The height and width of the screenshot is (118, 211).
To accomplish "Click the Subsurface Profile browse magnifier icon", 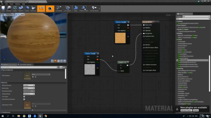I will point(36,106).
